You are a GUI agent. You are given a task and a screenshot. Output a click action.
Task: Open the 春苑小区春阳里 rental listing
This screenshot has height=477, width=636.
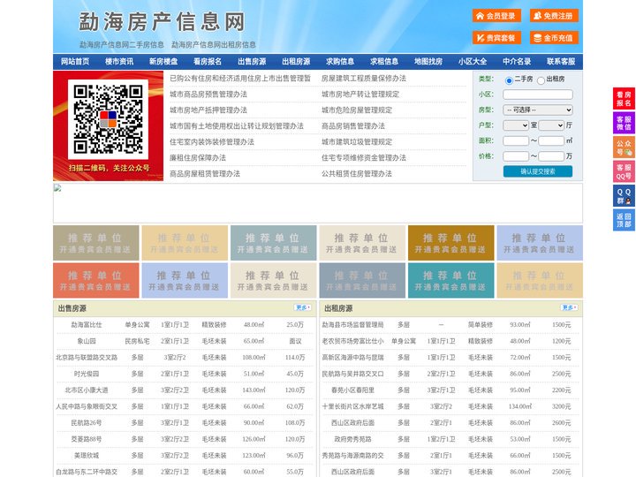point(352,390)
